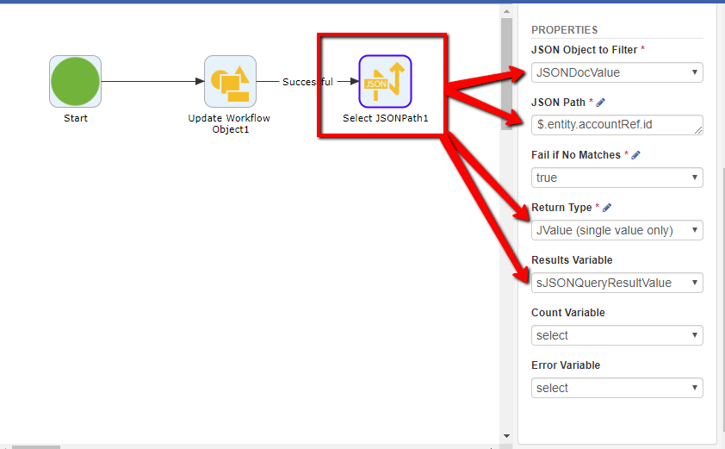725x449 pixels.
Task: Select the Select JSONPath1 JSON node icon
Action: click(x=385, y=82)
